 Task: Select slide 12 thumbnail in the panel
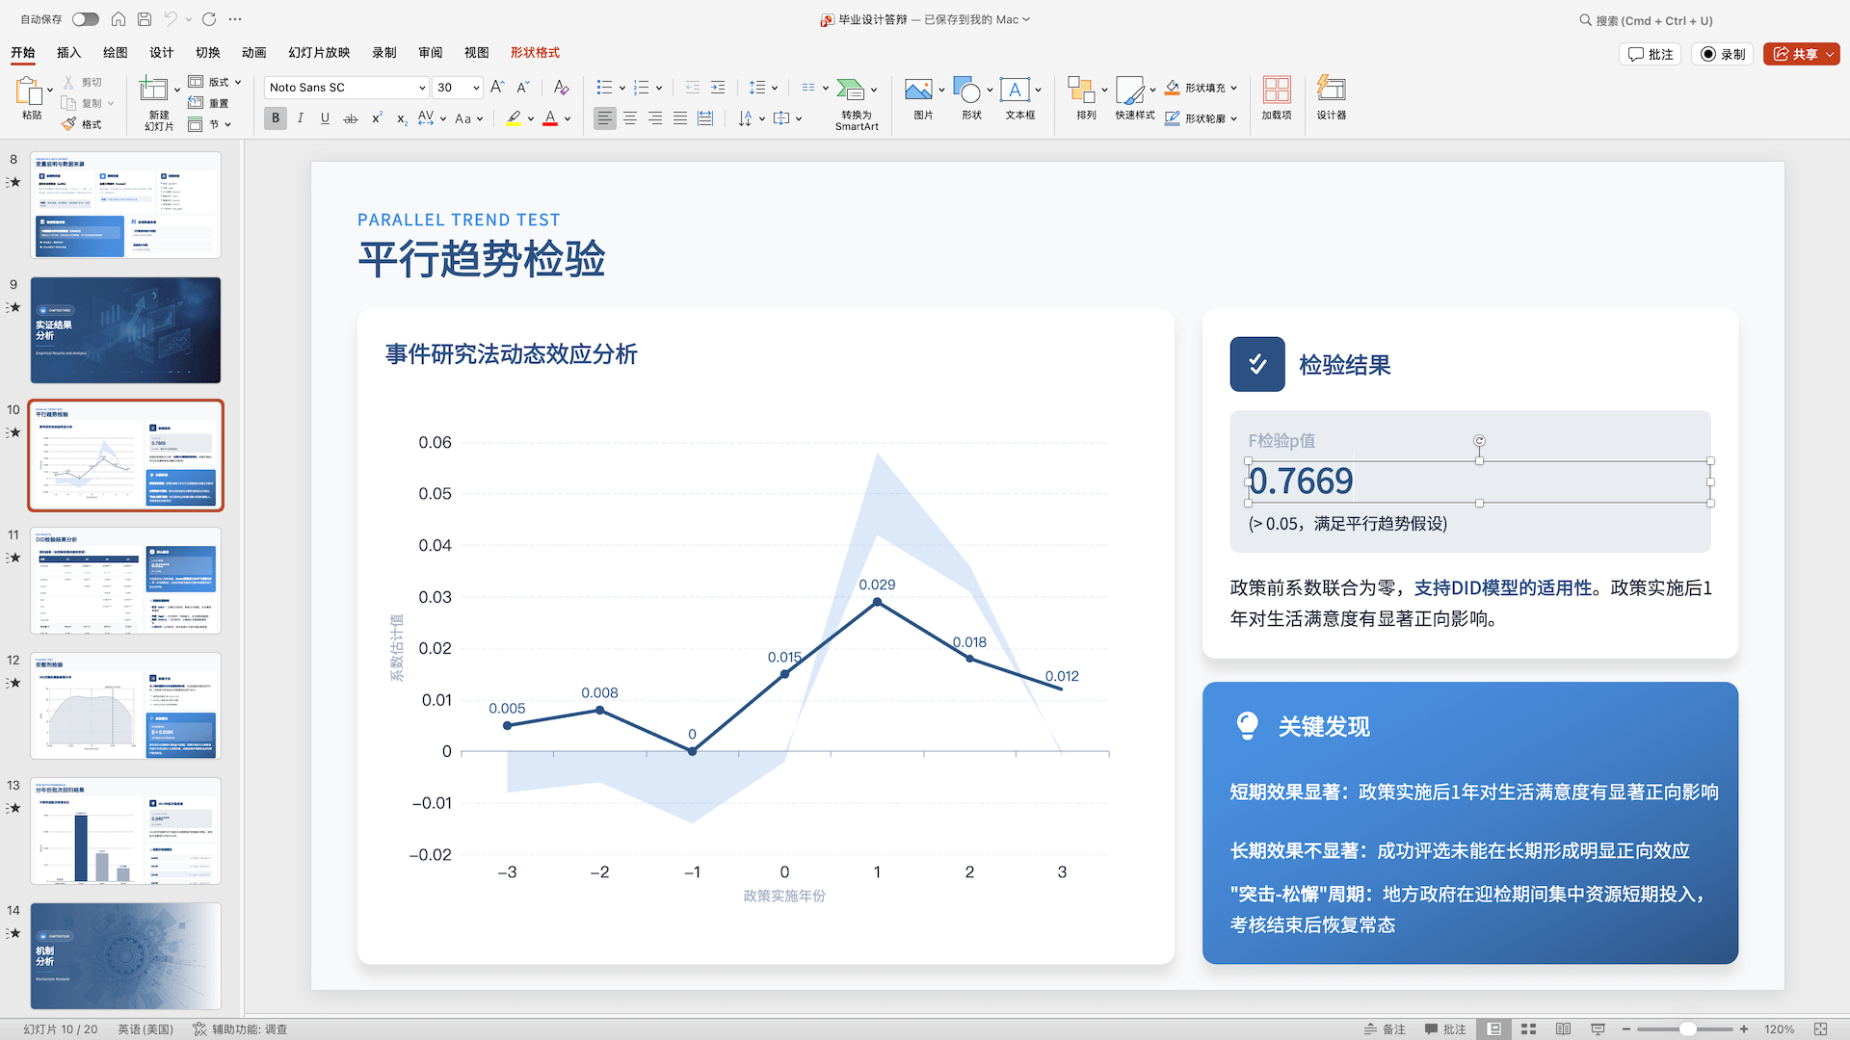[x=125, y=706]
